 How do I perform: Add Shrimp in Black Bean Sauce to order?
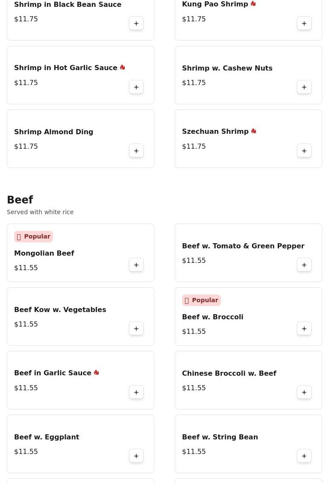tap(136, 24)
